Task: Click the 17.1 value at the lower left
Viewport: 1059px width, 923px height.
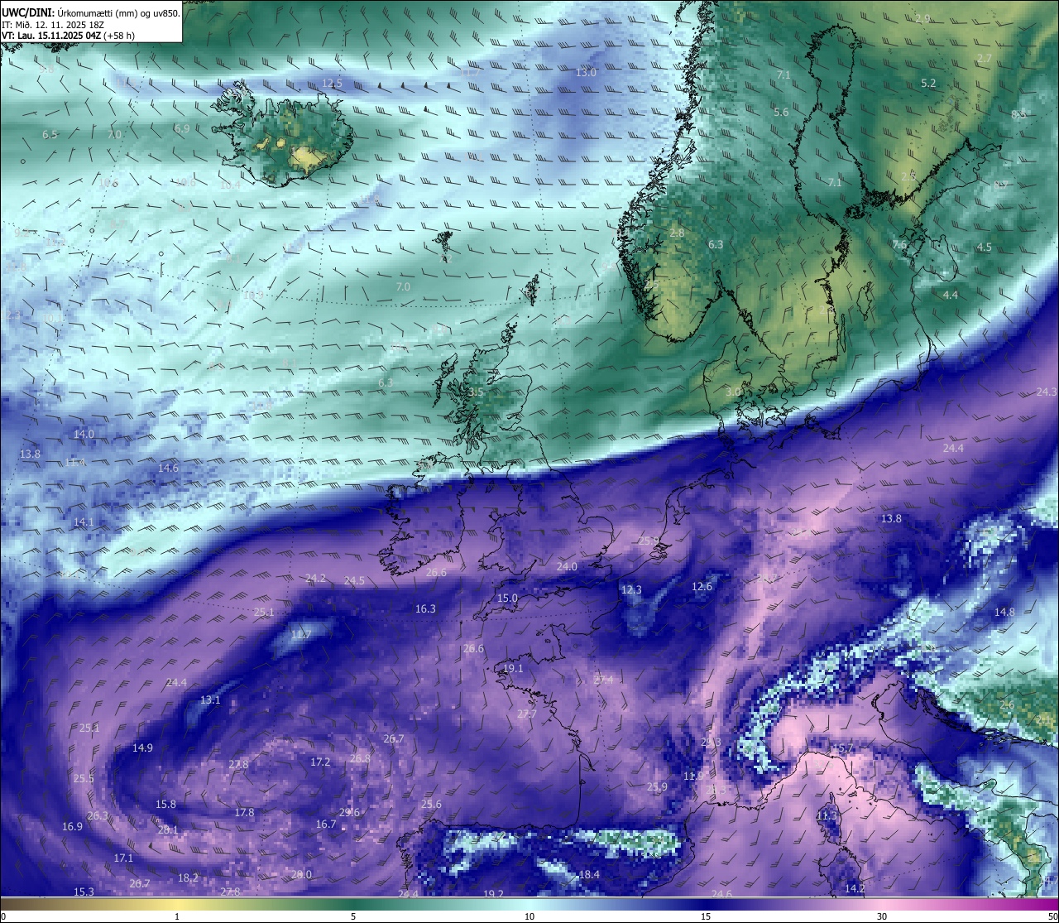Action: point(123,858)
